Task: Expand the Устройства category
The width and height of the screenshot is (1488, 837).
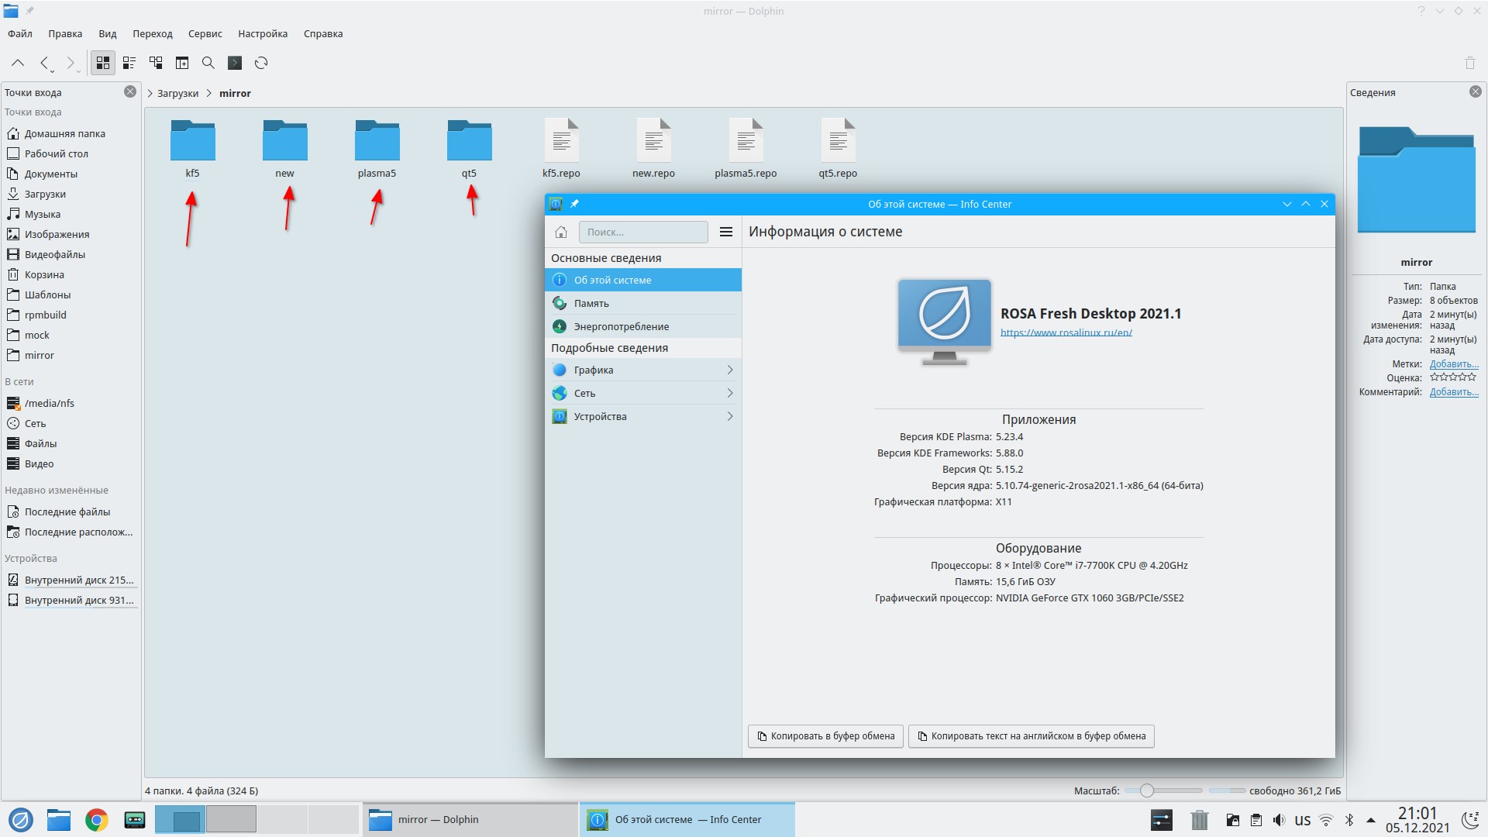Action: tap(642, 416)
